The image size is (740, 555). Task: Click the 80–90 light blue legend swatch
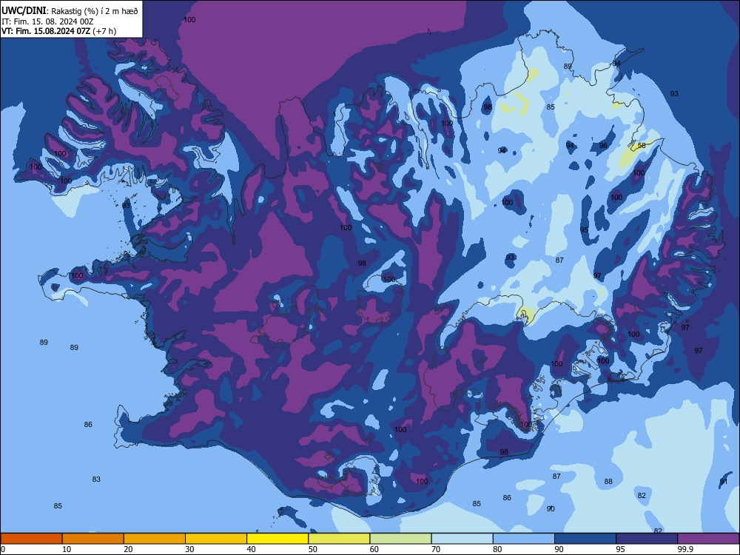pos(524,539)
